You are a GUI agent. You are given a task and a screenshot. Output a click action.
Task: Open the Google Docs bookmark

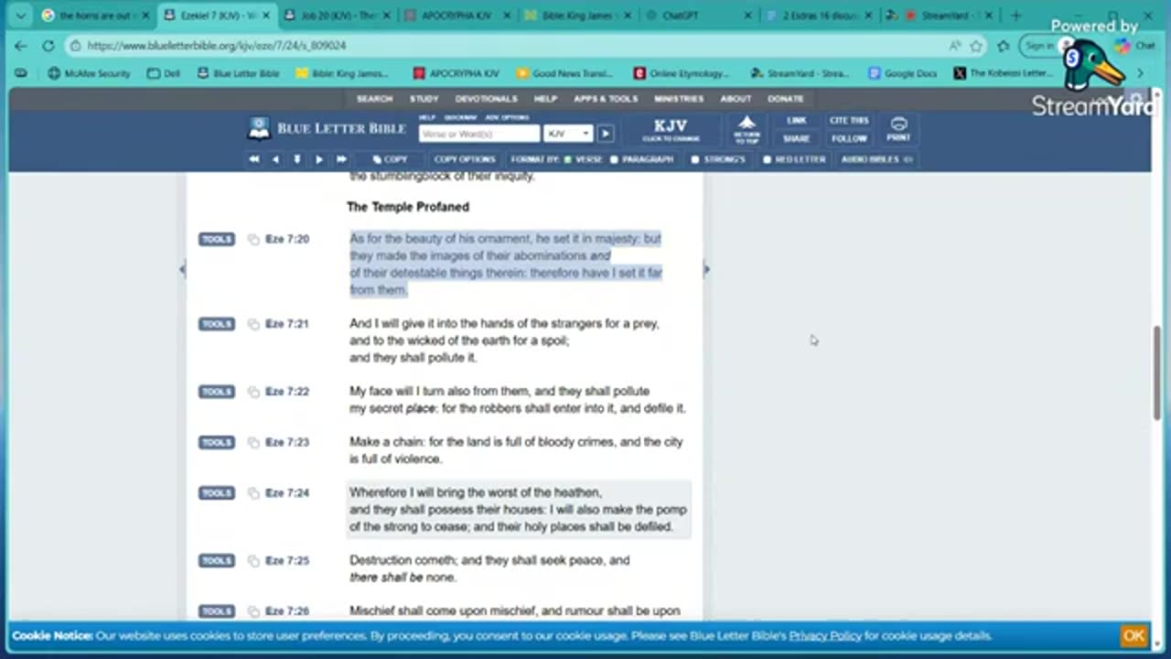pos(902,73)
